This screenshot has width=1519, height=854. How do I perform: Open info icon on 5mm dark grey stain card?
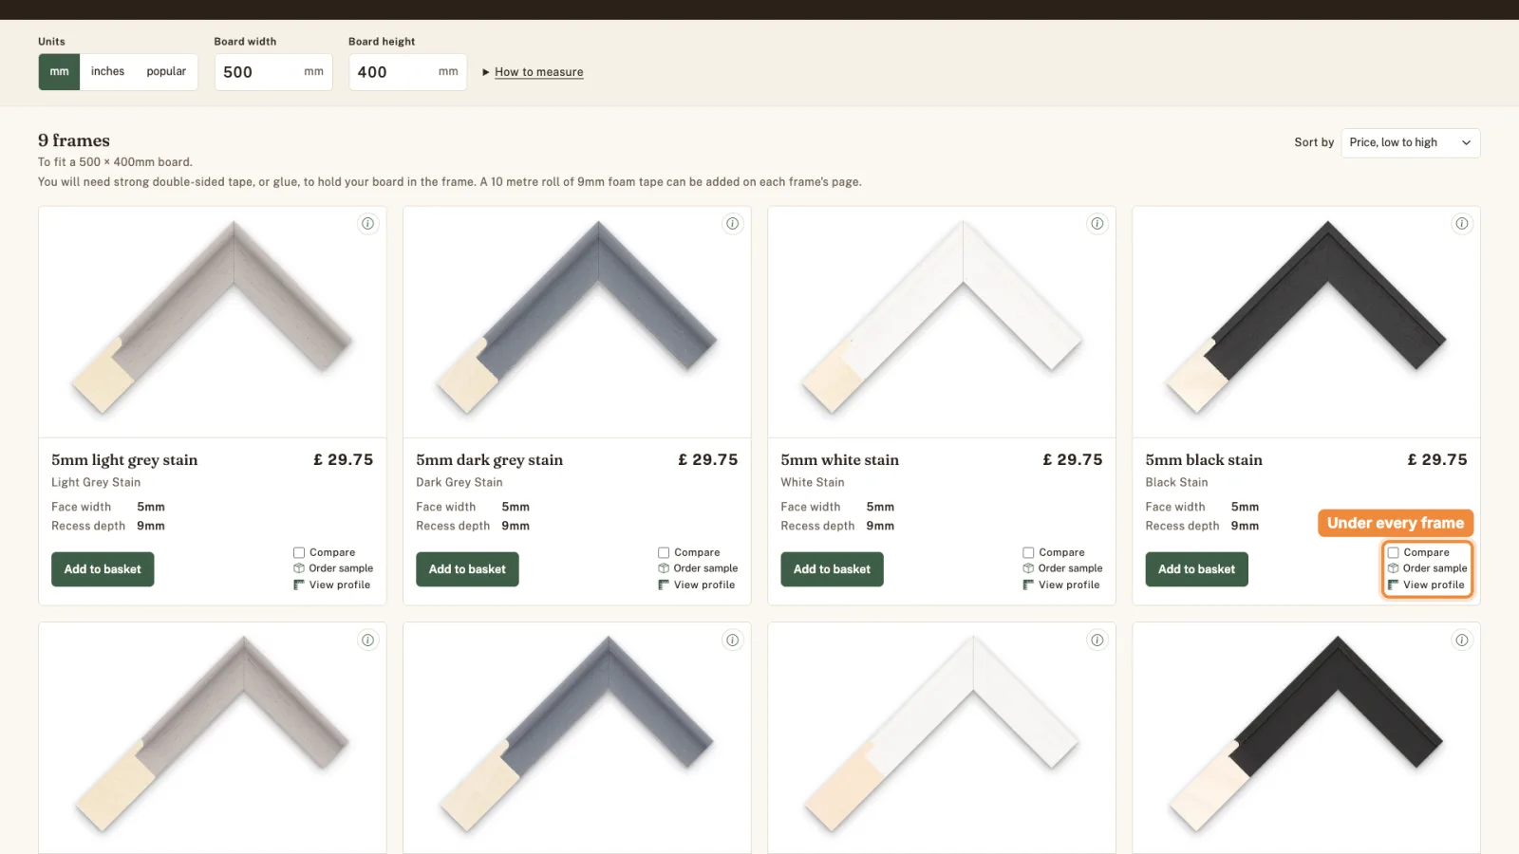pos(732,224)
